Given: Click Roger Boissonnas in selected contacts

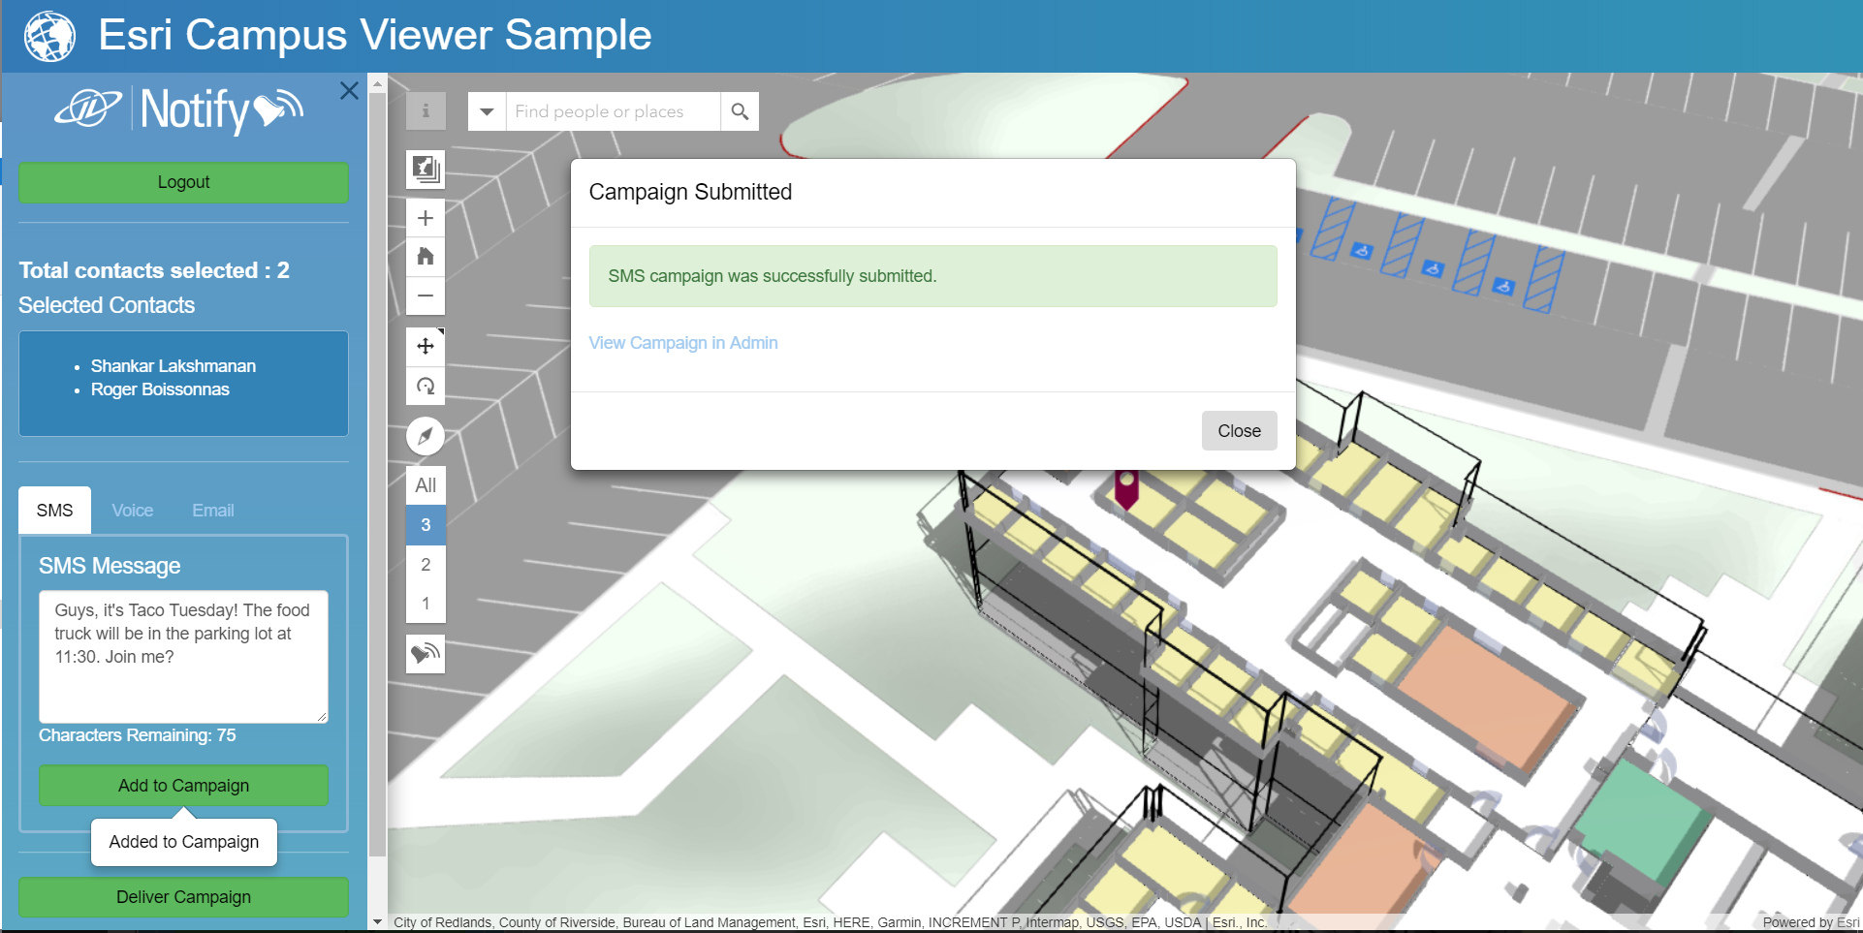Looking at the screenshot, I should click(160, 389).
